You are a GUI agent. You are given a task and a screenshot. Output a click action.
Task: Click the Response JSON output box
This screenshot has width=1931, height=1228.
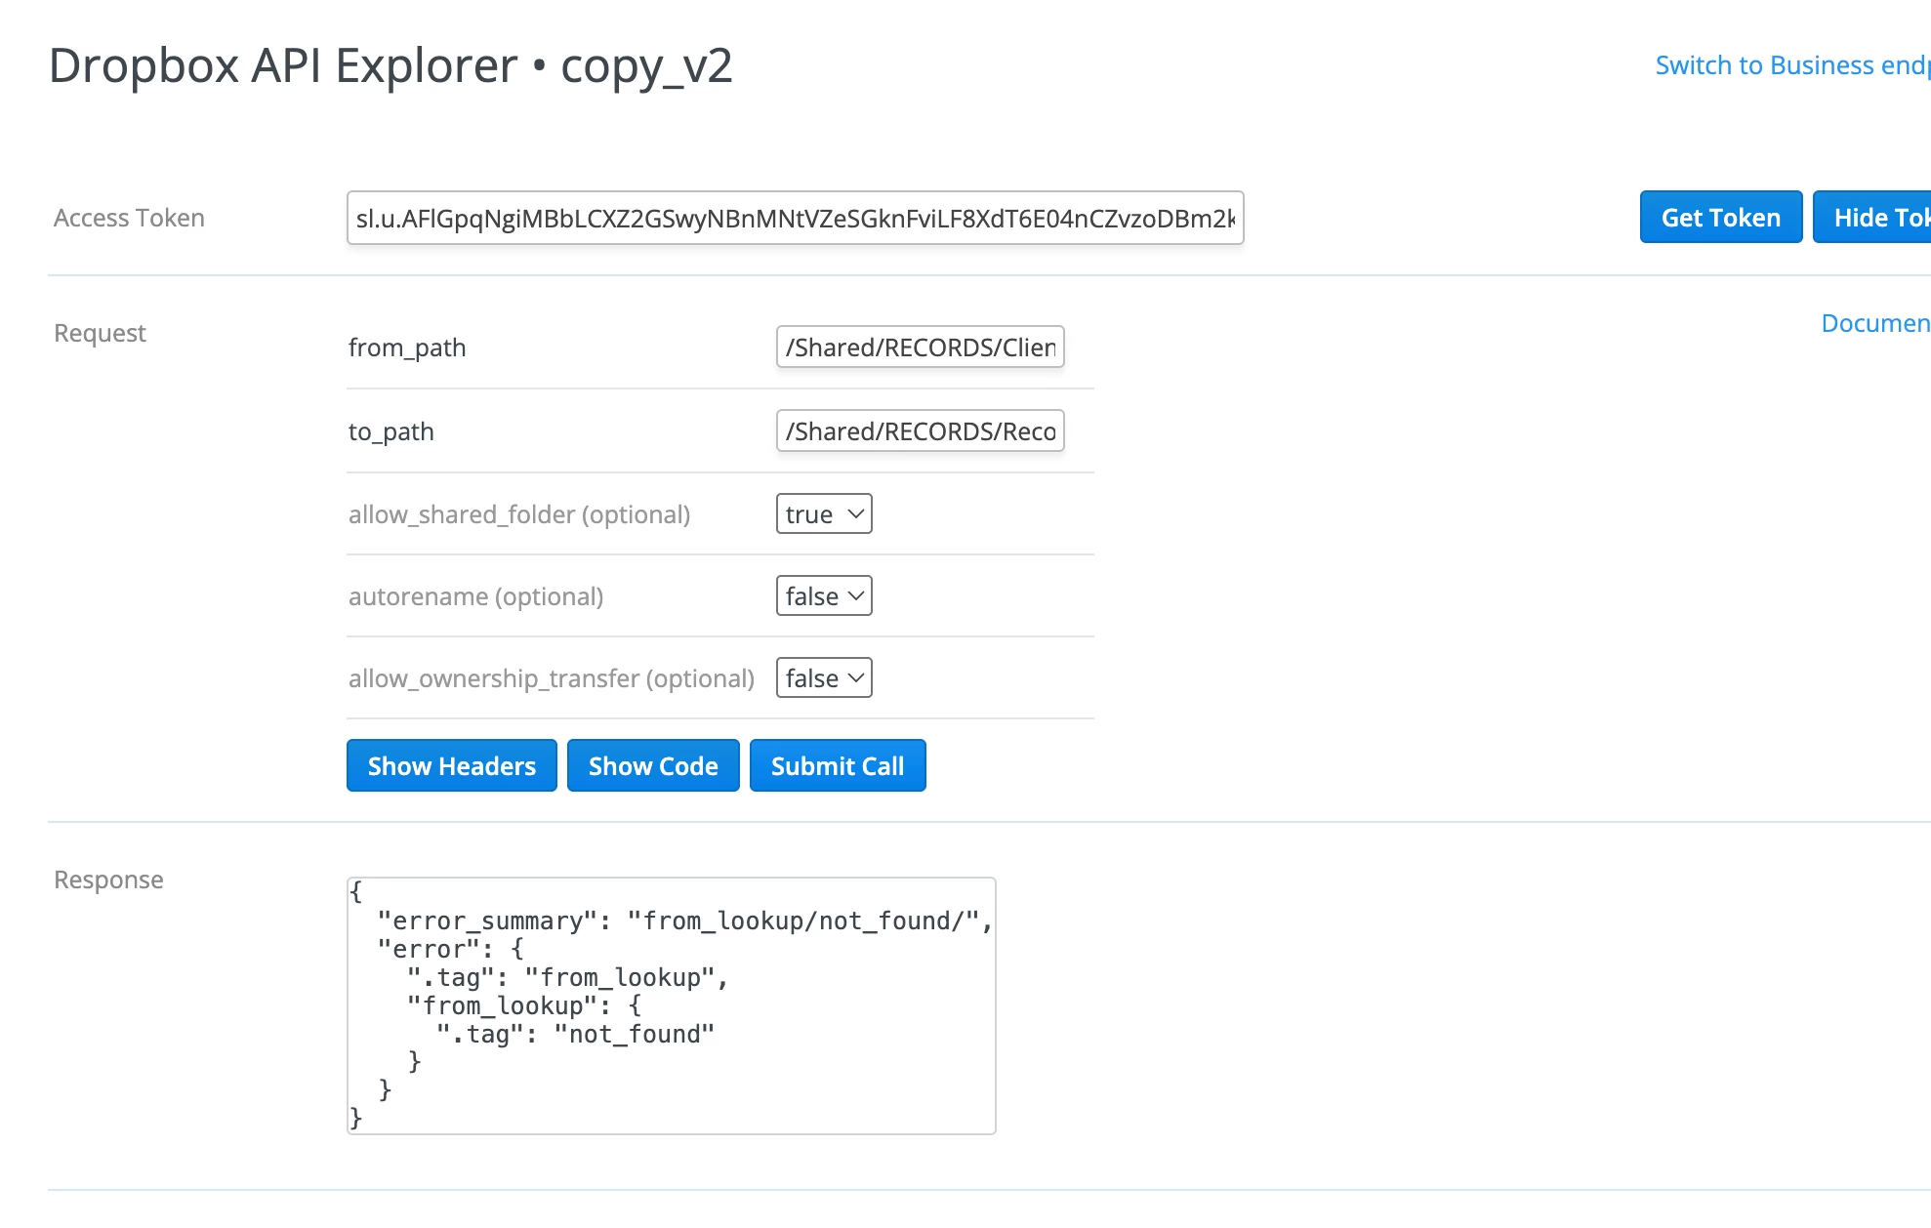point(672,1006)
